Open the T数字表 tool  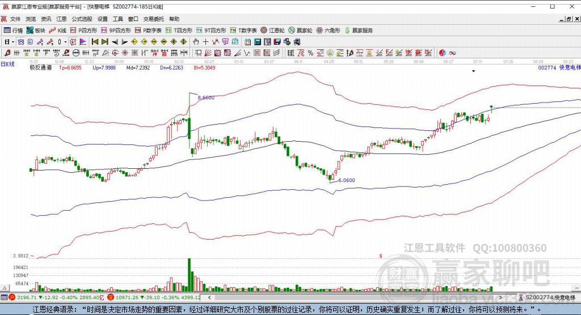click(x=243, y=31)
